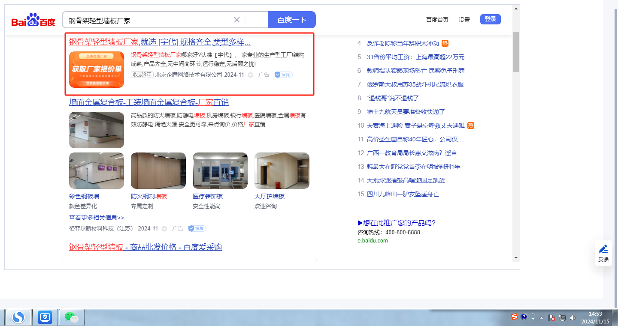Open hot search 俄罗斯大叔用苏35战斗机尾流烘衣服
The height and width of the screenshot is (326, 618).
pos(415,84)
